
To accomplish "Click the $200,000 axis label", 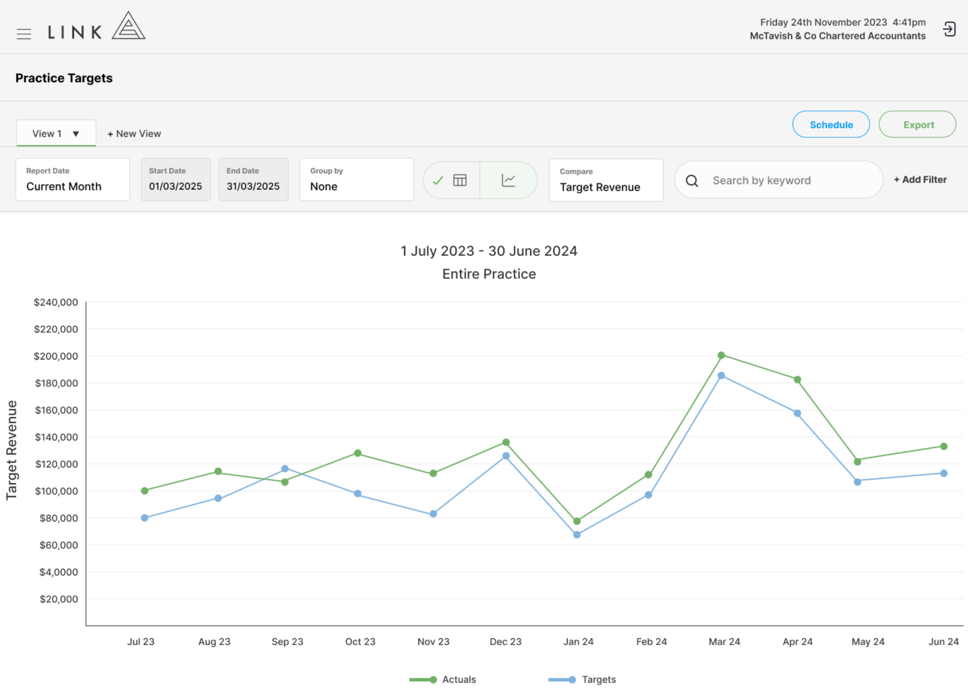I will tap(56, 356).
